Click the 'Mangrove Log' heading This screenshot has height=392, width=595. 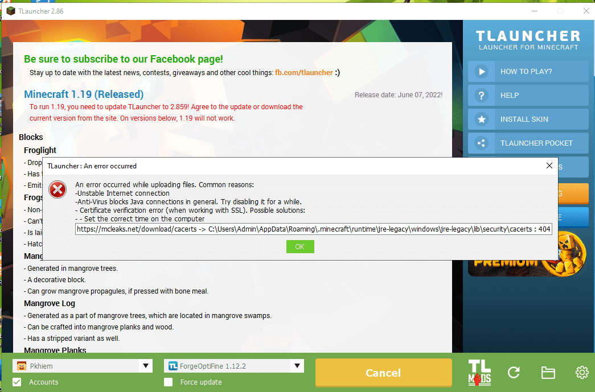(50, 303)
